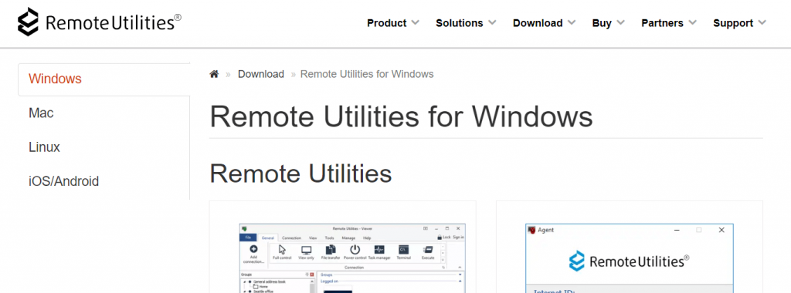The width and height of the screenshot is (791, 293).
Task: Click Add connection icon in Viewer screenshot
Action: point(253,249)
